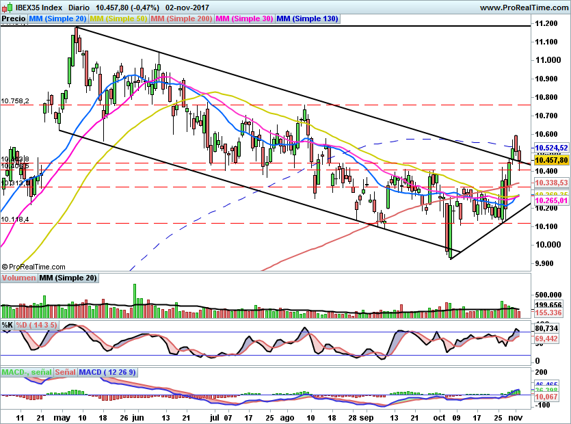Select the MACD - señal histogram label
The image size is (571, 424).
(x=27, y=372)
